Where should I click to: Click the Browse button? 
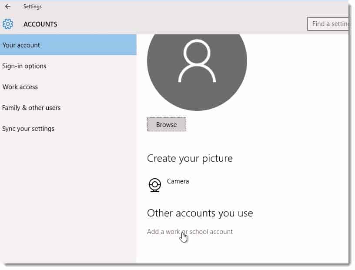(x=166, y=124)
